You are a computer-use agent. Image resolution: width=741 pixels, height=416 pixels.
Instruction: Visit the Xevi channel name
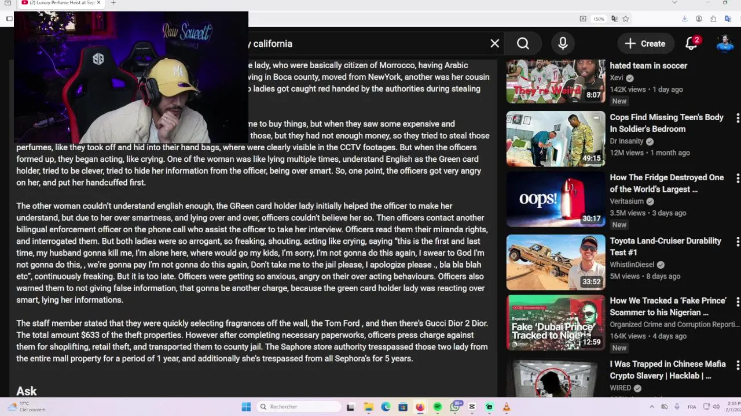pos(616,78)
